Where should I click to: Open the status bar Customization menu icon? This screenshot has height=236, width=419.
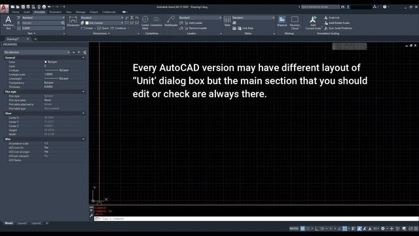pos(416,229)
